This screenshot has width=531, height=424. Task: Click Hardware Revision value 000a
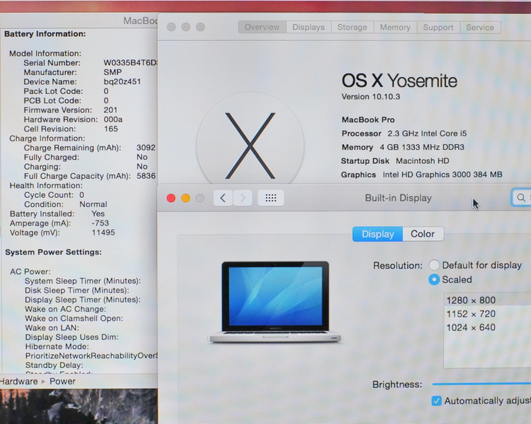(x=113, y=119)
